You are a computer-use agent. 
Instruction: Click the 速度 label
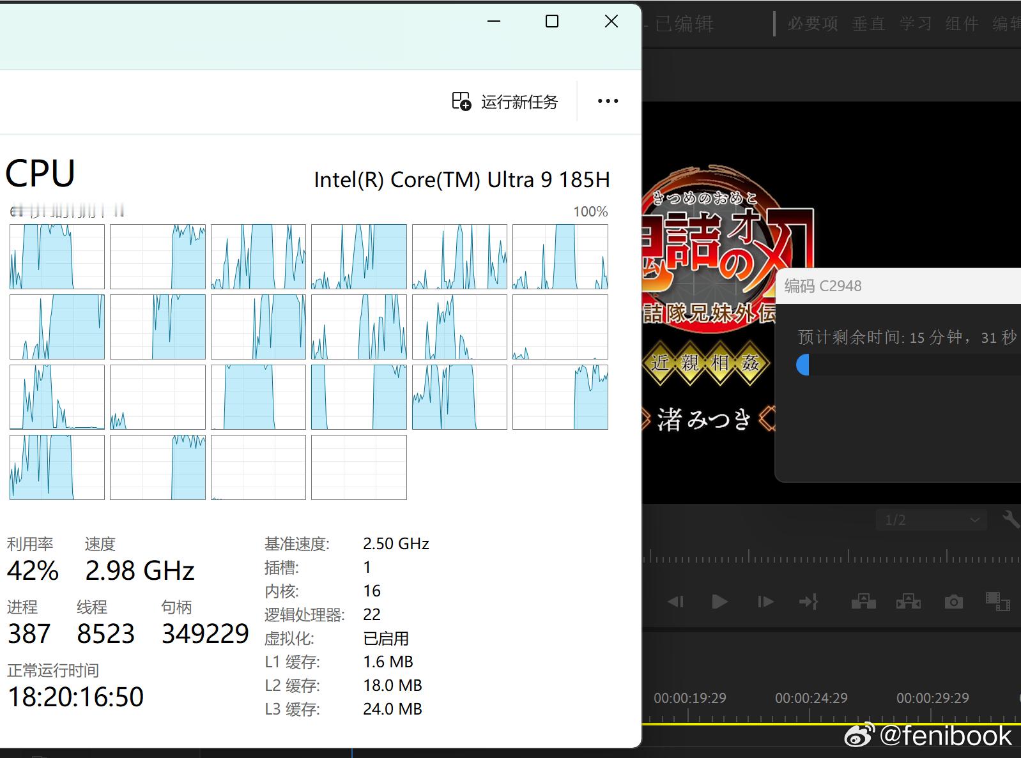click(x=100, y=544)
